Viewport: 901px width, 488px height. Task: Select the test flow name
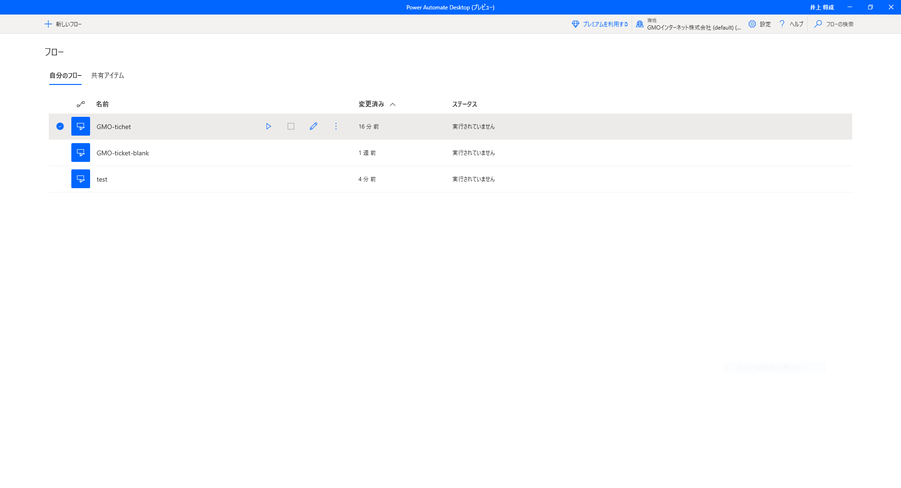click(x=102, y=179)
